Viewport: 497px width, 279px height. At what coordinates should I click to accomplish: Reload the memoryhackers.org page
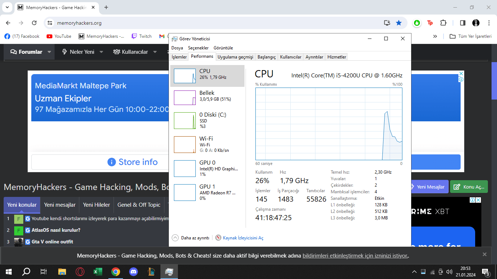[x=34, y=23]
